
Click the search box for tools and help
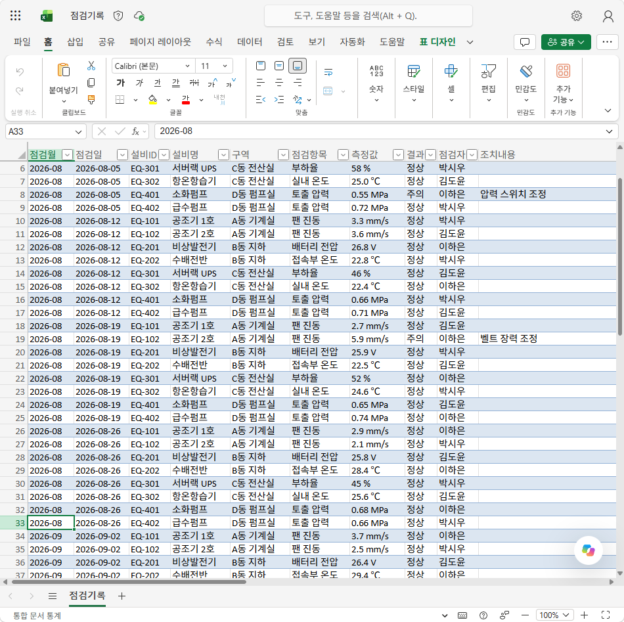click(x=368, y=16)
